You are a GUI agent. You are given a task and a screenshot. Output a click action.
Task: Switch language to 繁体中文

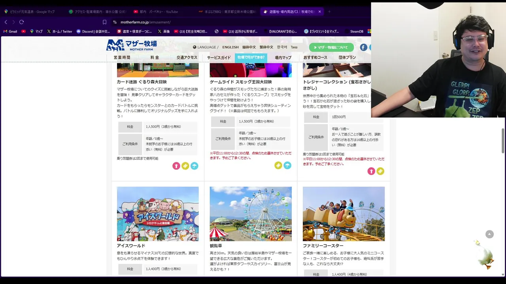266,47
